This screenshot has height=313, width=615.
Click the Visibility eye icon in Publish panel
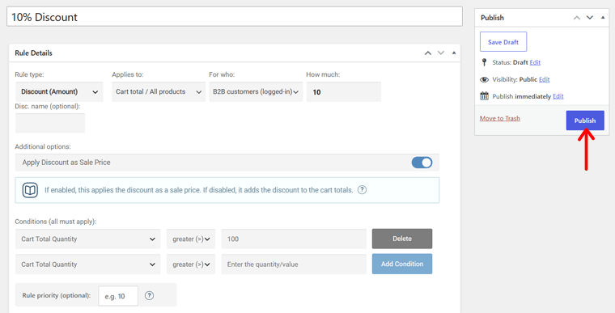(x=485, y=79)
